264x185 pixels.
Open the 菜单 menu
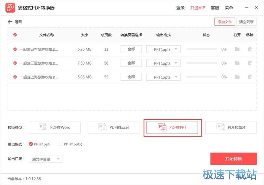[229, 8]
